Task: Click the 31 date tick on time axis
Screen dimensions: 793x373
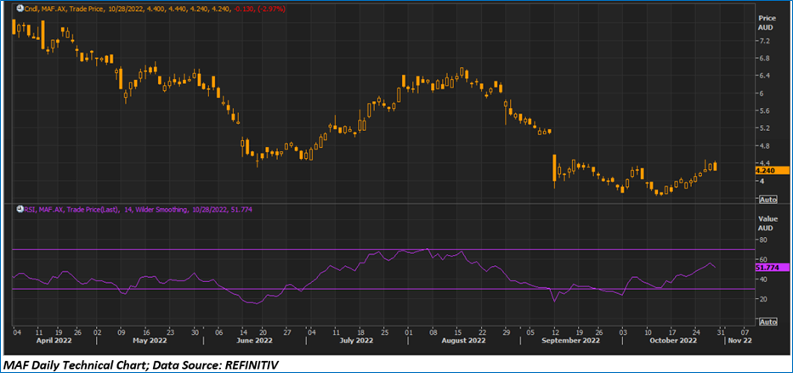Action: [x=720, y=332]
